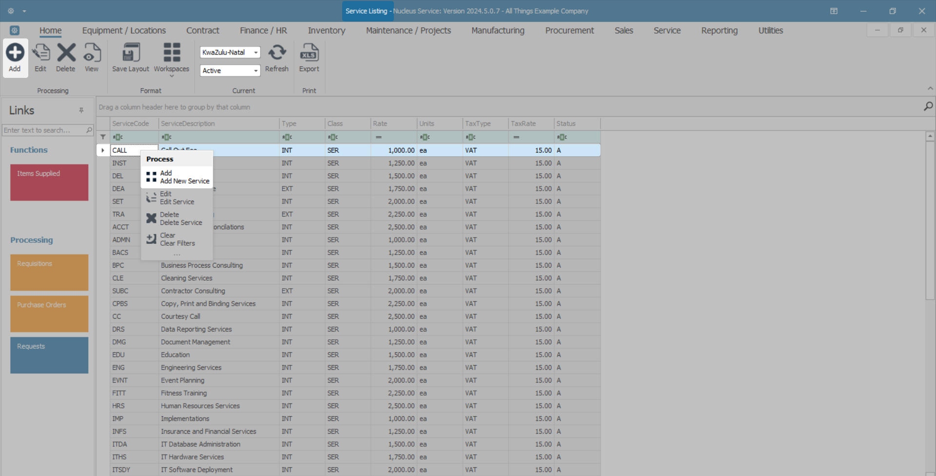This screenshot has width=936, height=476.
Task: Sort by the ServiceCode column header
Action: (x=134, y=124)
